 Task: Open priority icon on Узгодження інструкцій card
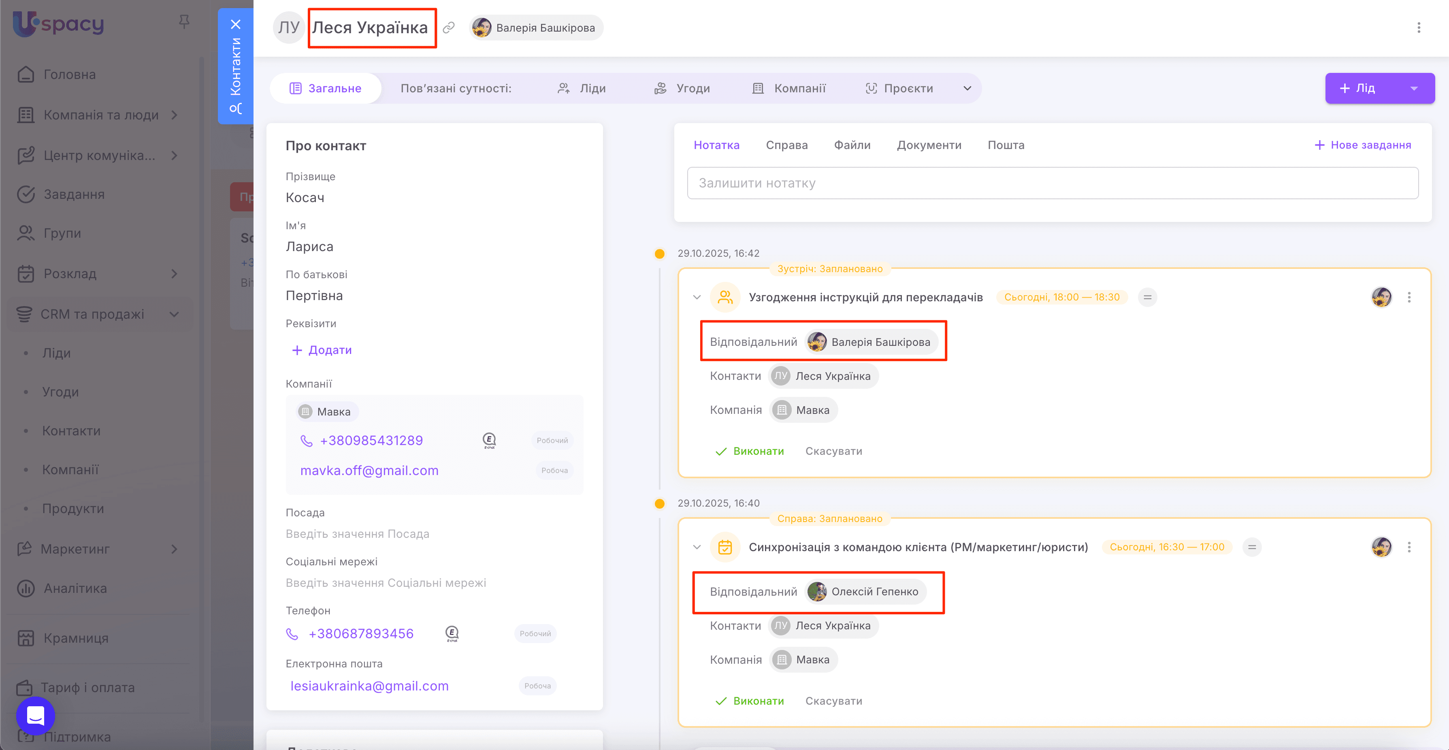1148,297
